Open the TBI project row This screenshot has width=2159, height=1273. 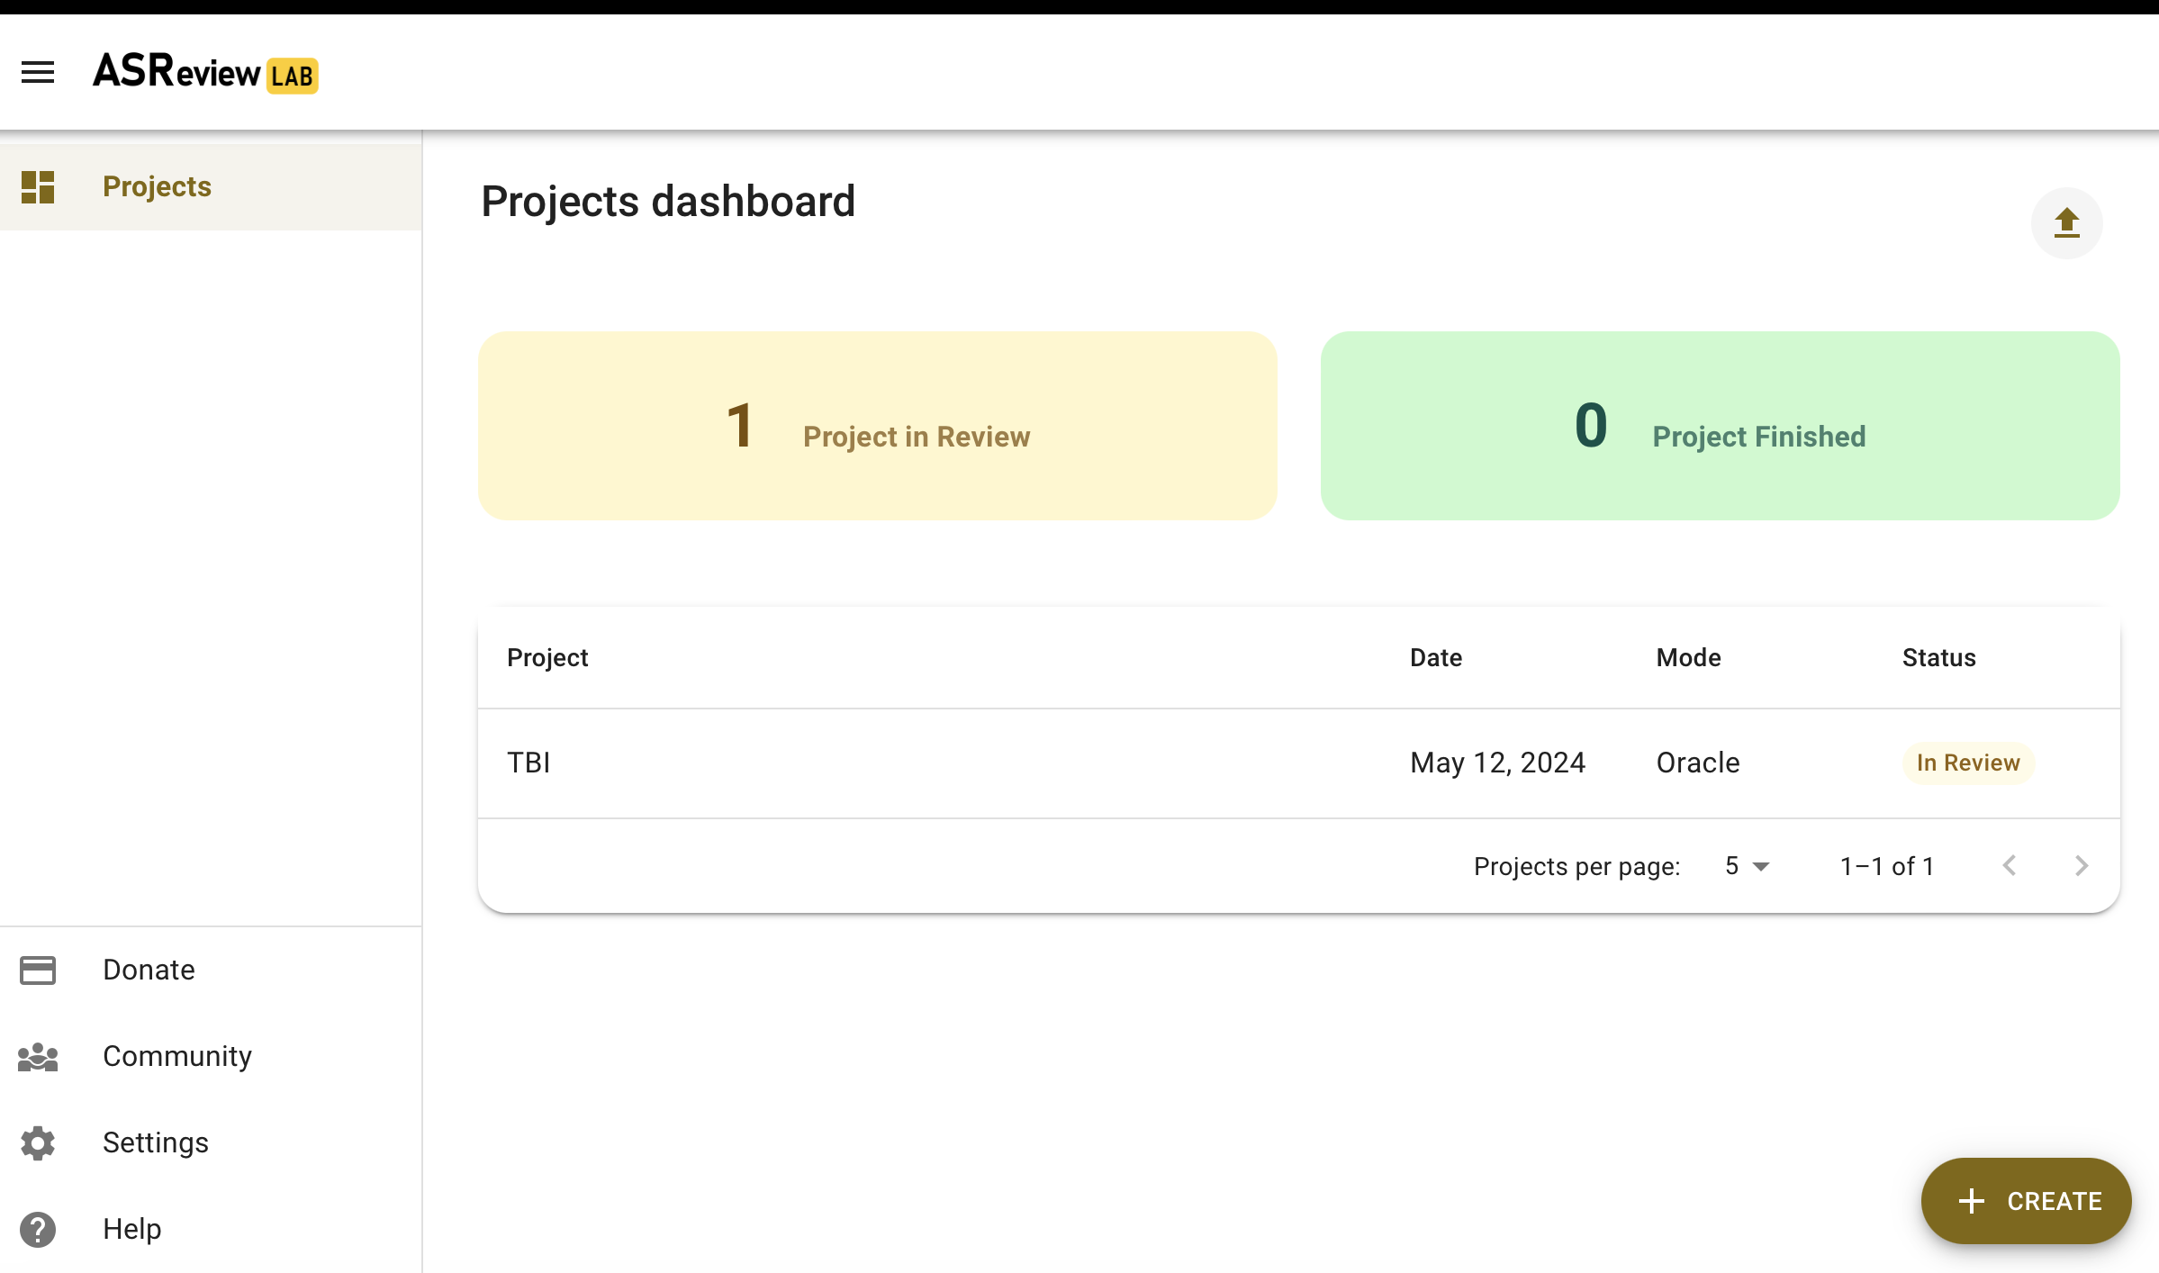point(529,763)
